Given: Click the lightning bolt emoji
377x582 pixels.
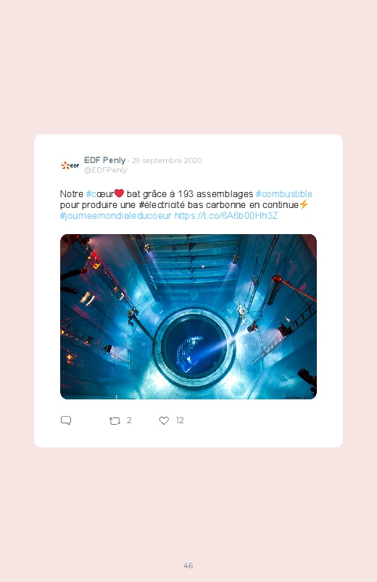Looking at the screenshot, I should tap(304, 204).
